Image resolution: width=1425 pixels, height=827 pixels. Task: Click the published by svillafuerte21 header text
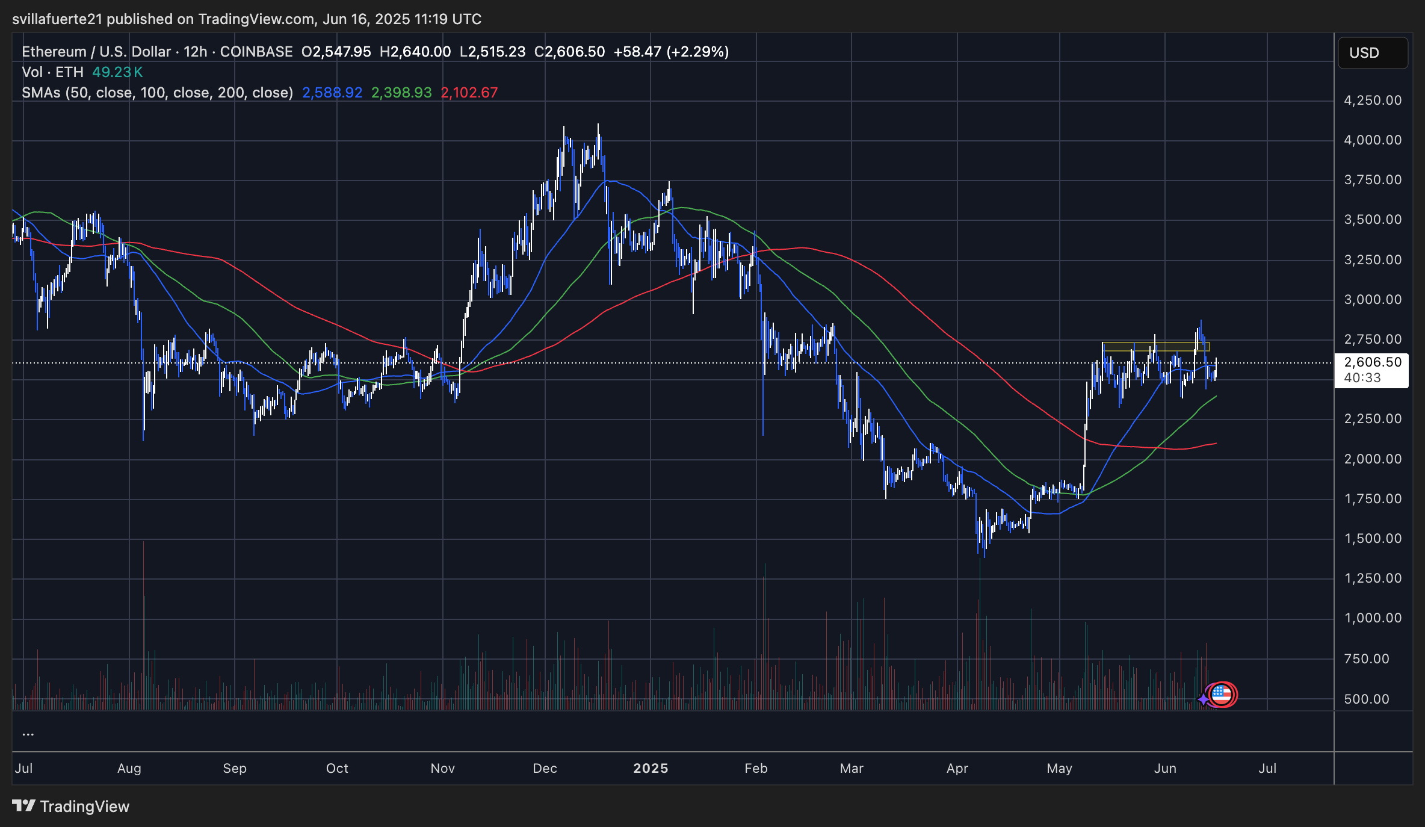coord(247,19)
